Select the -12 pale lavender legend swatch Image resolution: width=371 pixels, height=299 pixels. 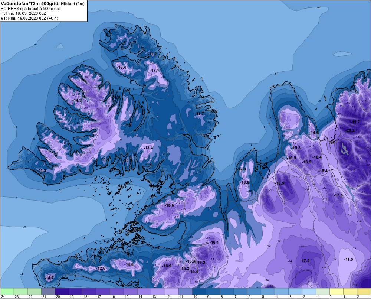coord(171,292)
